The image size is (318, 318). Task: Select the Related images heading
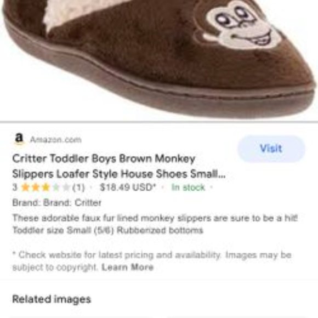point(52,299)
